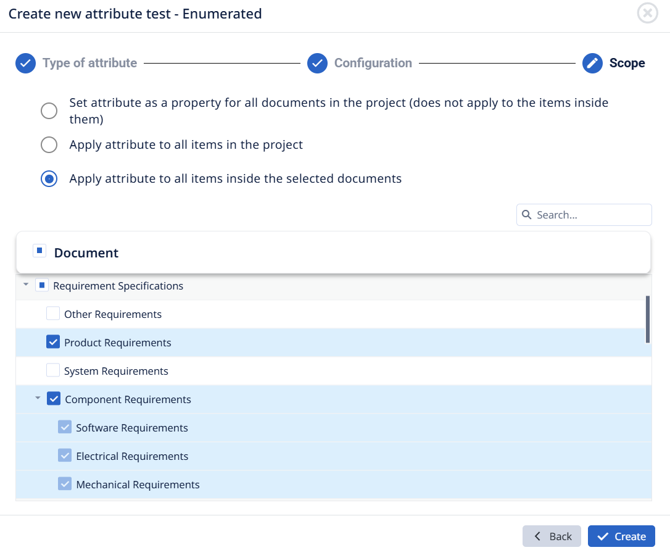The width and height of the screenshot is (670, 550).
Task: Toggle the Document header select-all checkbox
Action: pos(39,251)
